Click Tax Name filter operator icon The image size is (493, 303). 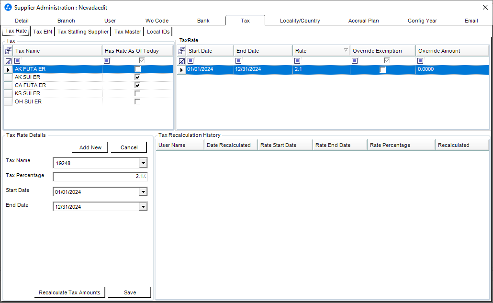(17, 61)
